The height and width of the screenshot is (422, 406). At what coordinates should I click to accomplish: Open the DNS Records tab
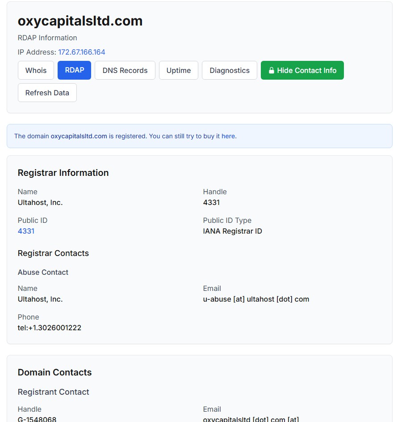pyautogui.click(x=125, y=71)
